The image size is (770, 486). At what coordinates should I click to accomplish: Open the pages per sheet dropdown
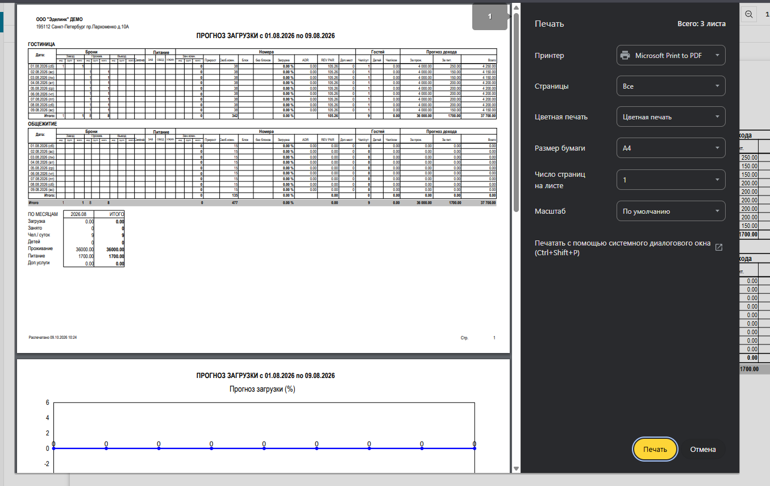coord(671,180)
